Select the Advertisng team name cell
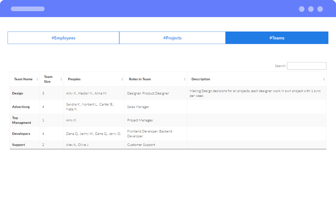 point(25,107)
